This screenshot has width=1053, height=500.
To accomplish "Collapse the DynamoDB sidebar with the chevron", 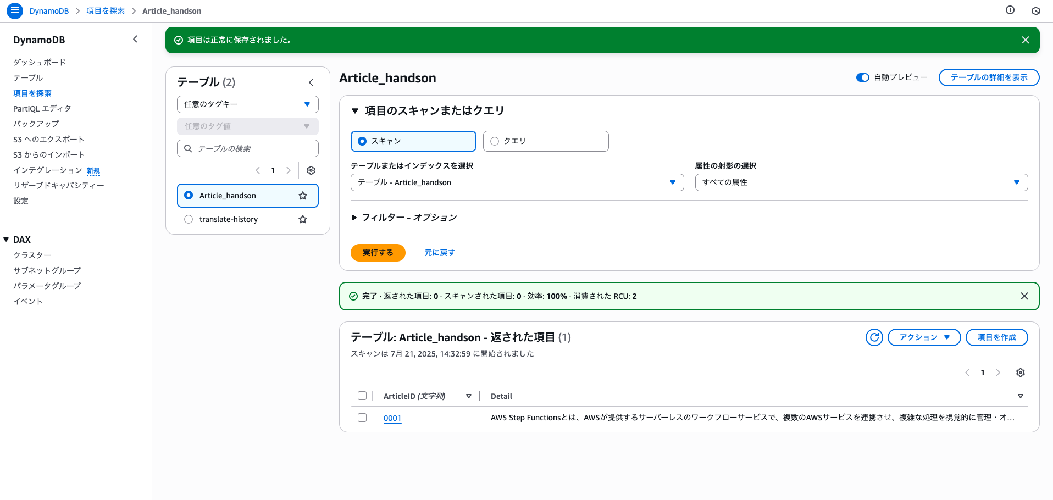I will [135, 39].
